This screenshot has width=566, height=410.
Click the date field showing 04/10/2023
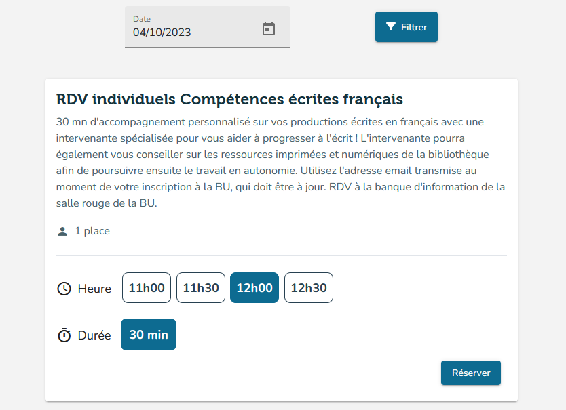[x=208, y=27]
